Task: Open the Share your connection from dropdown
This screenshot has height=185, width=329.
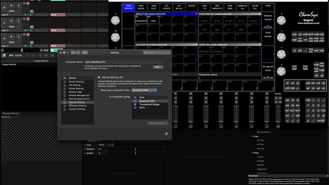Action: pos(144,90)
